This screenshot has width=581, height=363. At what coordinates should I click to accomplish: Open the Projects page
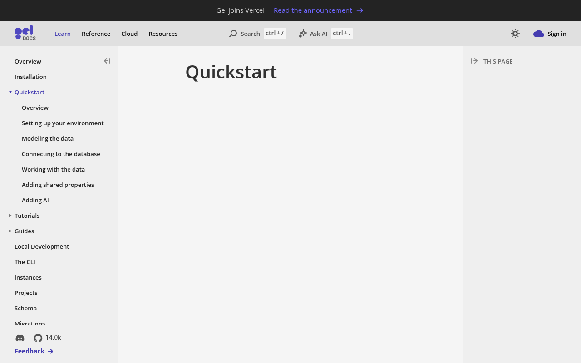26,293
